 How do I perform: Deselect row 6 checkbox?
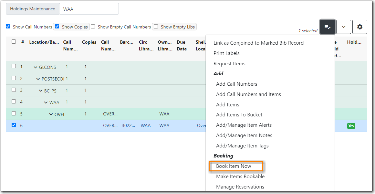[x=14, y=125]
